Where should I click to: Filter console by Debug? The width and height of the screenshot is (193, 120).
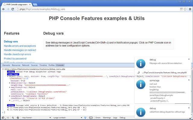tap(122, 118)
